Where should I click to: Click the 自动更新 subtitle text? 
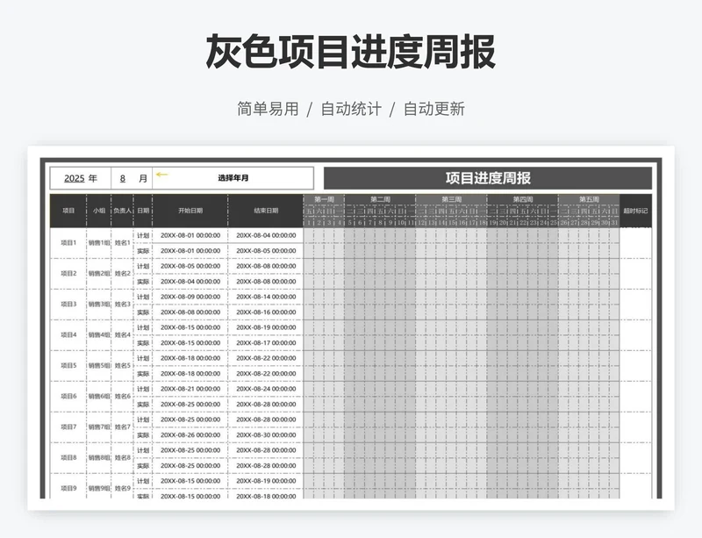click(434, 109)
